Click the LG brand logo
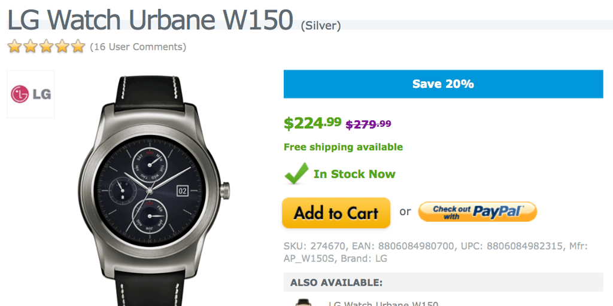The width and height of the screenshot is (613, 306). click(x=31, y=94)
